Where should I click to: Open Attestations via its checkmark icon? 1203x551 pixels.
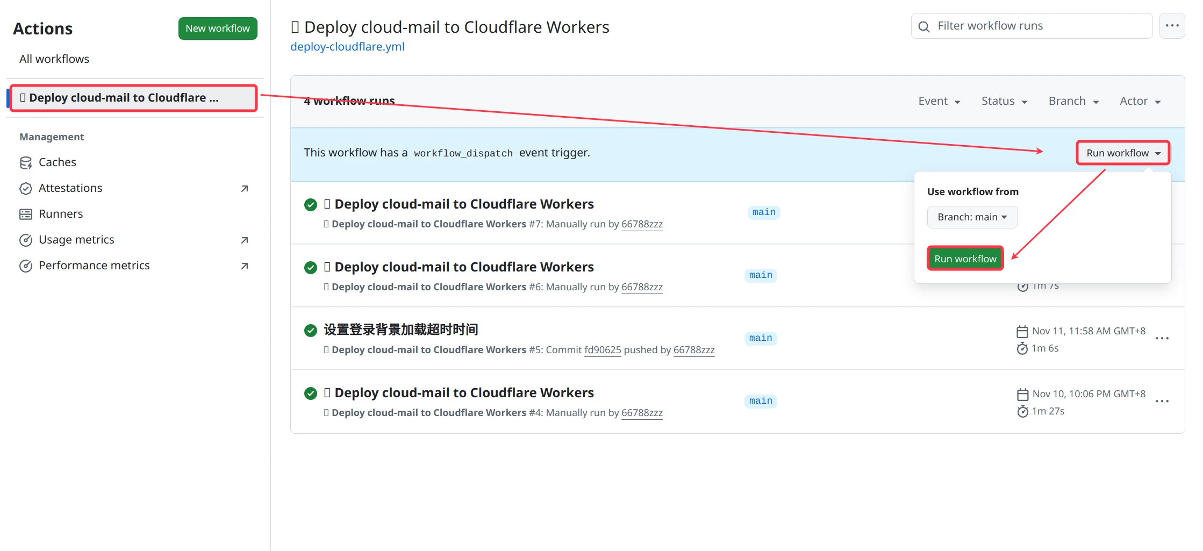coord(26,188)
